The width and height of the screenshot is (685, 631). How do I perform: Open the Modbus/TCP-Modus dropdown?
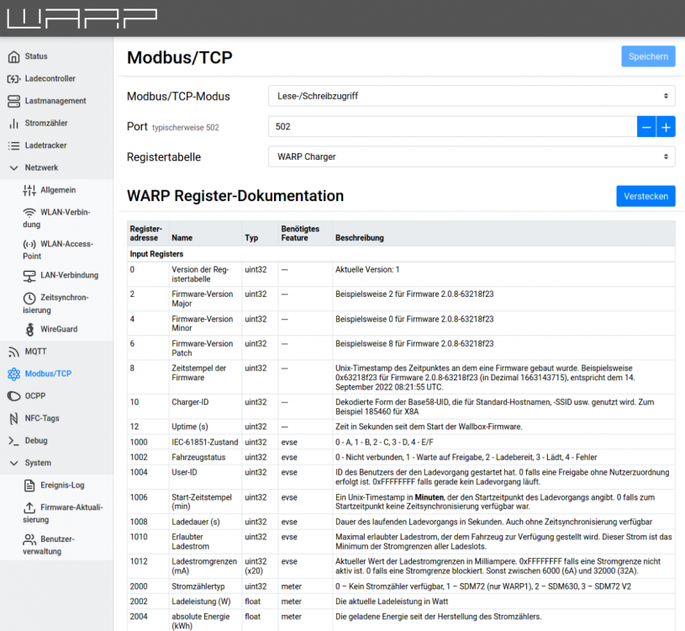click(471, 97)
